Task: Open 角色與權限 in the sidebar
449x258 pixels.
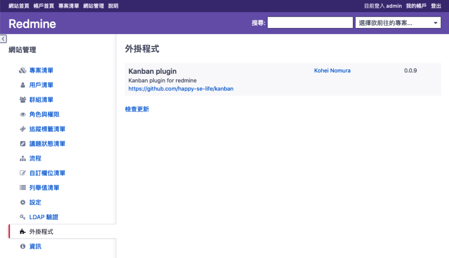Action: [44, 115]
